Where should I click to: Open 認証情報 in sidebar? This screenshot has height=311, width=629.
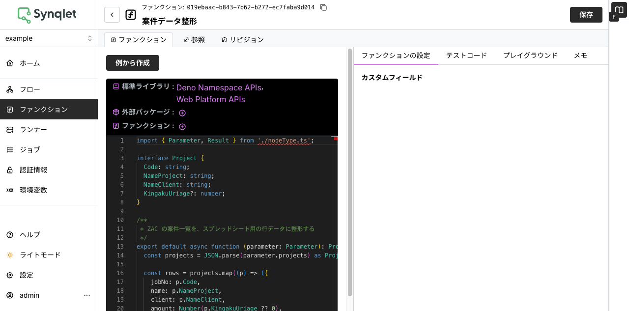click(x=49, y=170)
